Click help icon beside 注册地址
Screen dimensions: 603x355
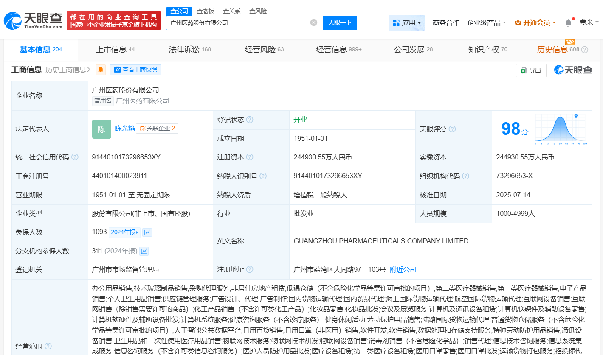point(250,270)
